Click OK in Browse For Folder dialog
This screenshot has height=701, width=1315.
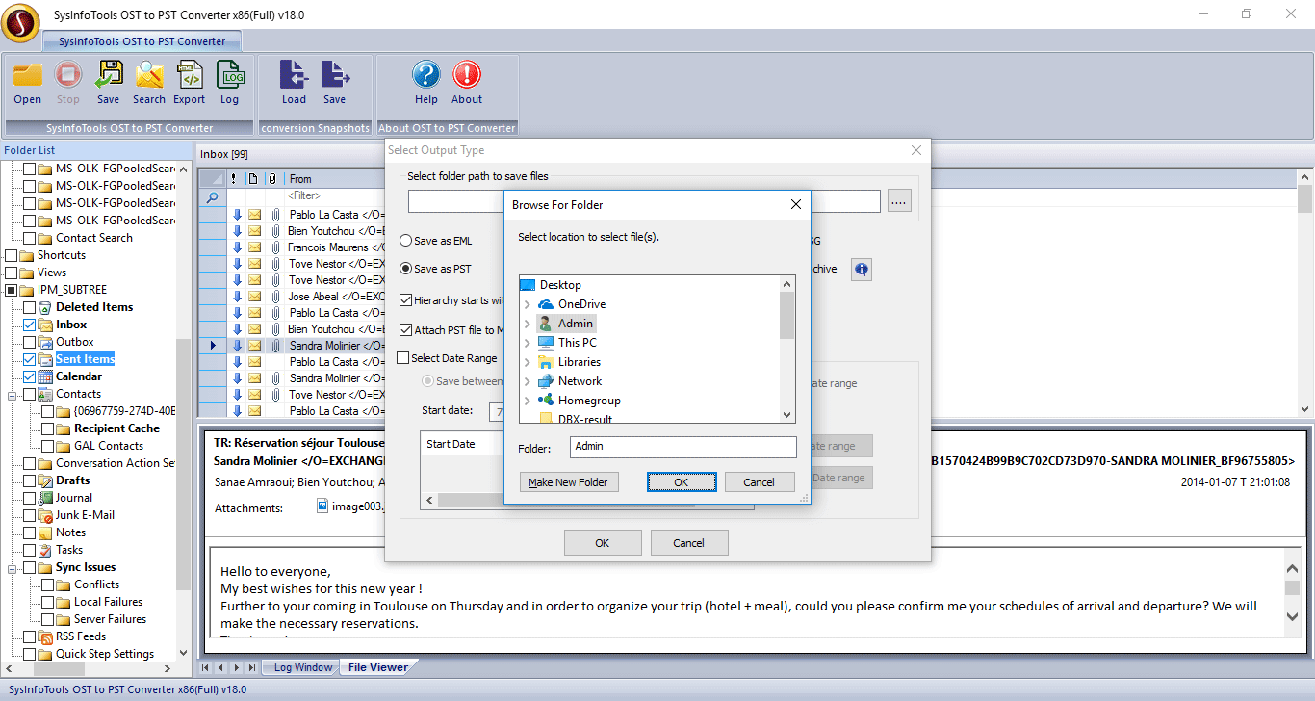[x=682, y=482]
